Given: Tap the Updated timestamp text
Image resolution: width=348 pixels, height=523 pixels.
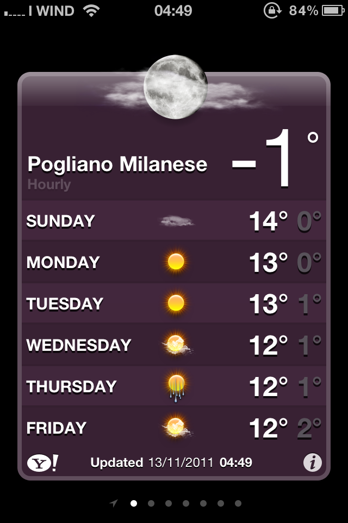Looking at the screenshot, I should click(171, 463).
